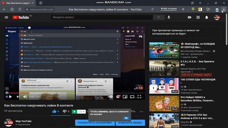228x128 pixels.
Task: Click the copy-address icon in address bar
Action: pyautogui.click(x=152, y=10)
